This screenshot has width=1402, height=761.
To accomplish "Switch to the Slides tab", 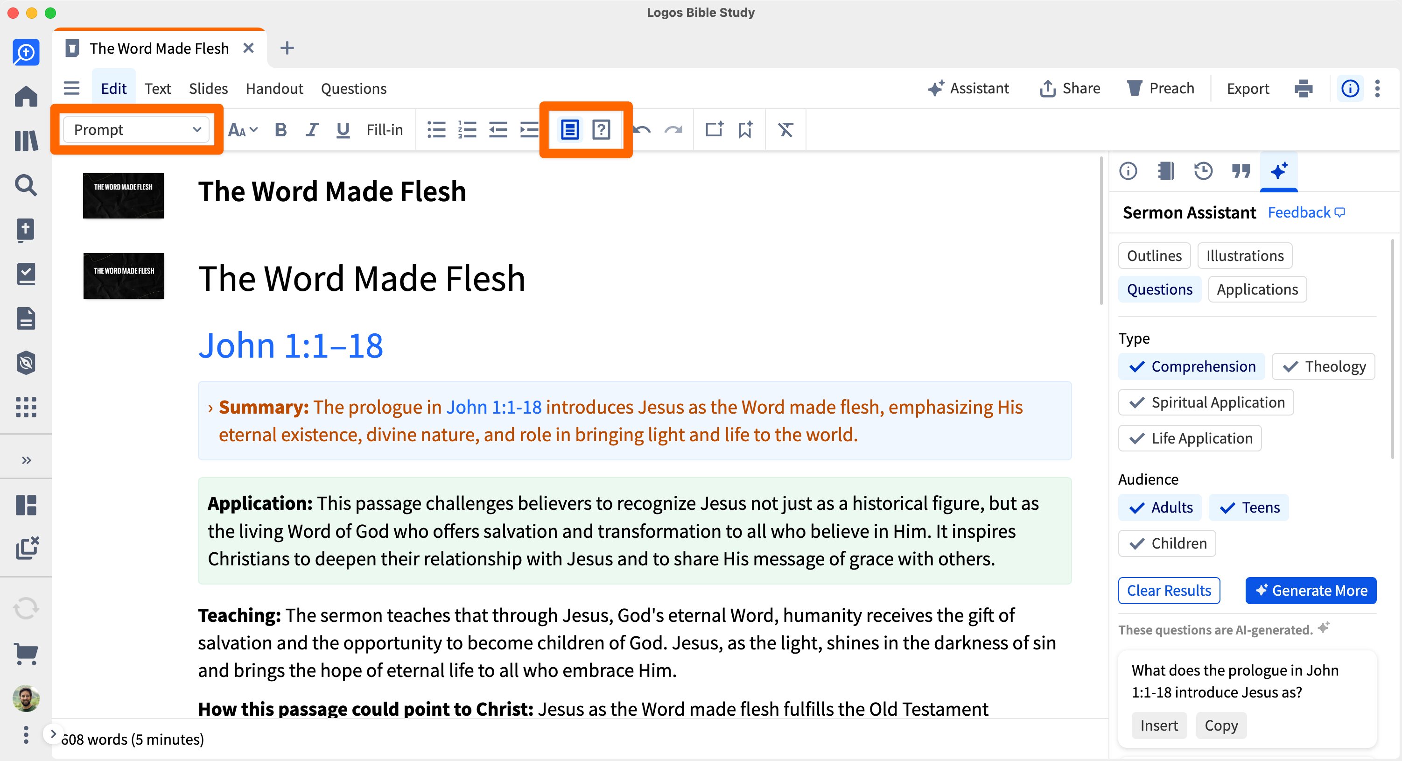I will point(208,88).
